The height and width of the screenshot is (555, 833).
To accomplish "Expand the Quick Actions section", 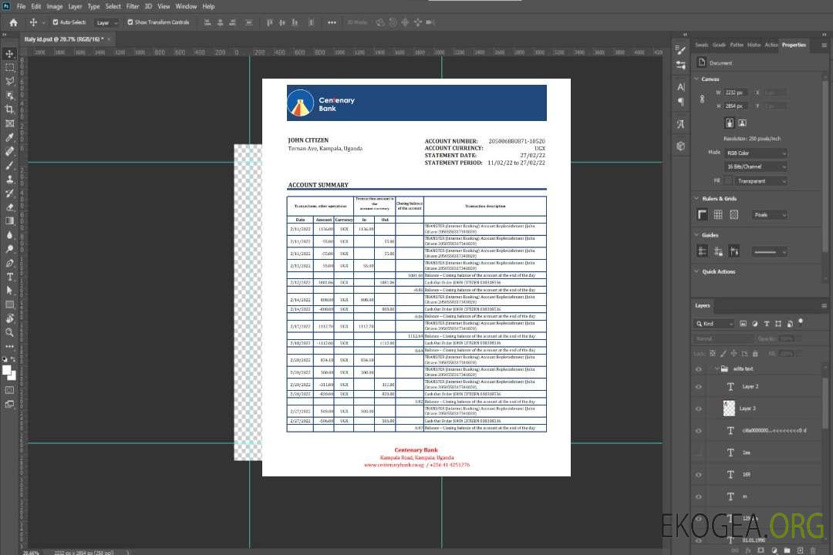I will (x=697, y=271).
